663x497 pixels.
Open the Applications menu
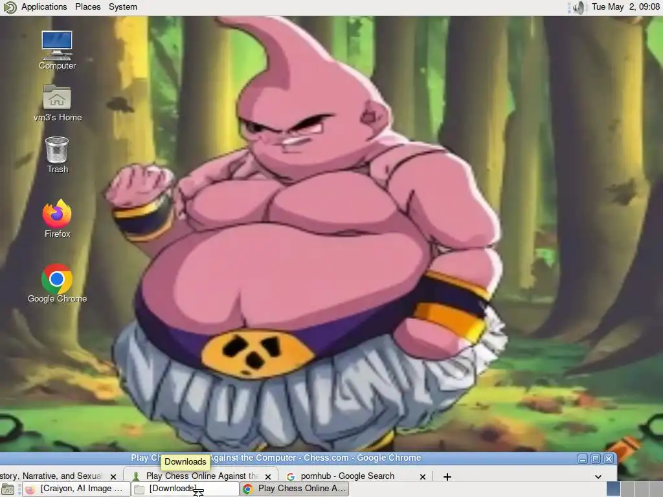[44, 6]
